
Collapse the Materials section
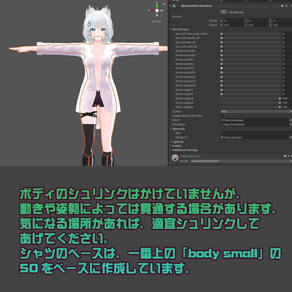[171, 129]
